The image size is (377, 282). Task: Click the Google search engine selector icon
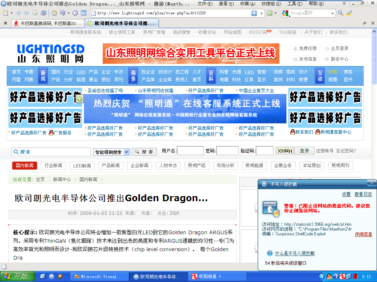(286, 13)
